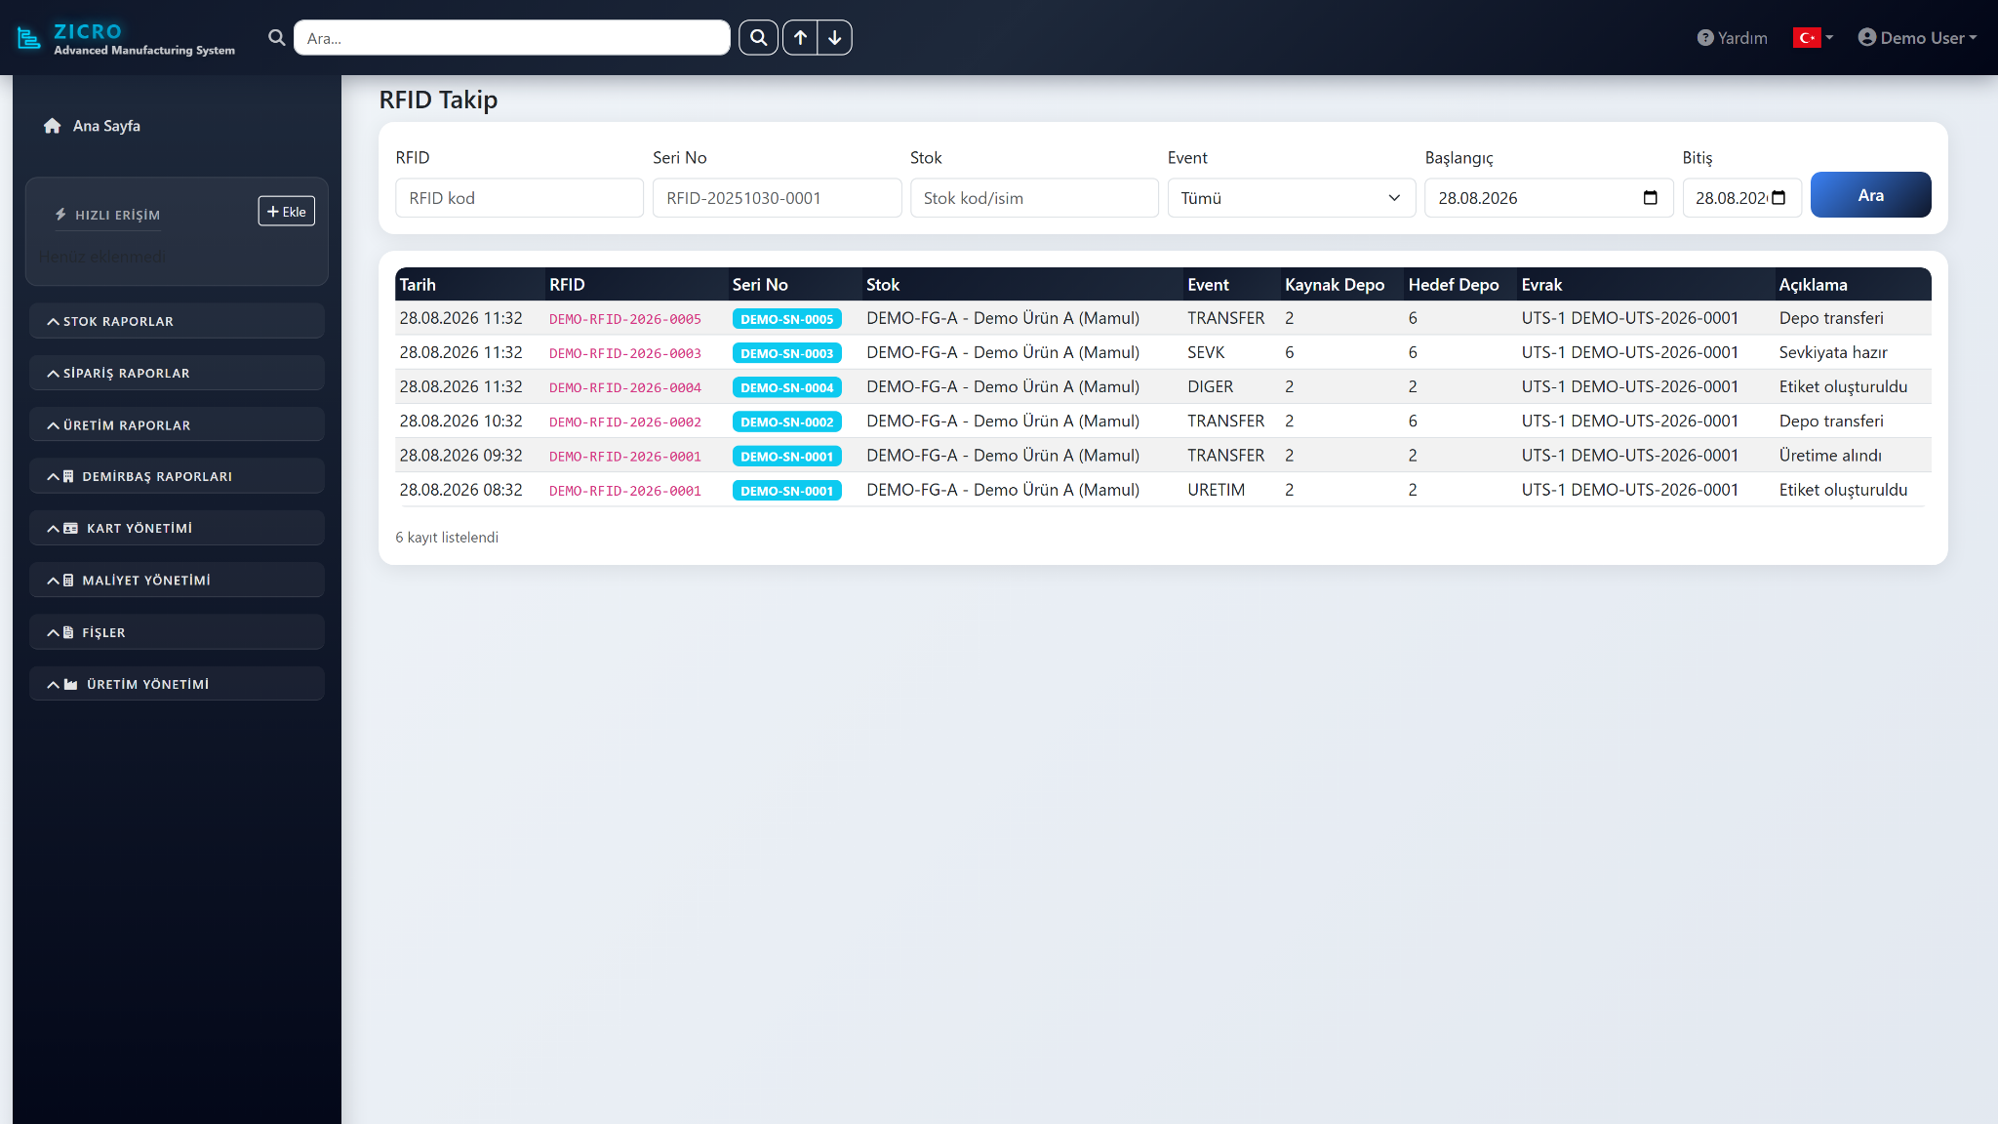The height and width of the screenshot is (1124, 1998).
Task: Open the Turkish flag language selector
Action: [x=1813, y=38]
